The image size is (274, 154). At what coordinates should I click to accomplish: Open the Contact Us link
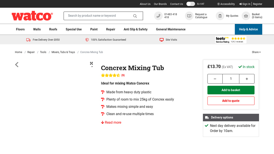176,4
